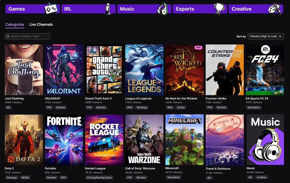
Task: Click the magnifying glass in the search bar
Action: click(x=8, y=36)
